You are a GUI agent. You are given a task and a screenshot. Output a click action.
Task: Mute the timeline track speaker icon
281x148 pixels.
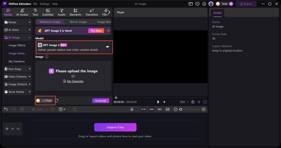tap(18, 129)
